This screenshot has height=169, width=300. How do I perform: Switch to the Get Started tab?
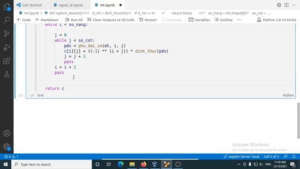pyautogui.click(x=29, y=5)
